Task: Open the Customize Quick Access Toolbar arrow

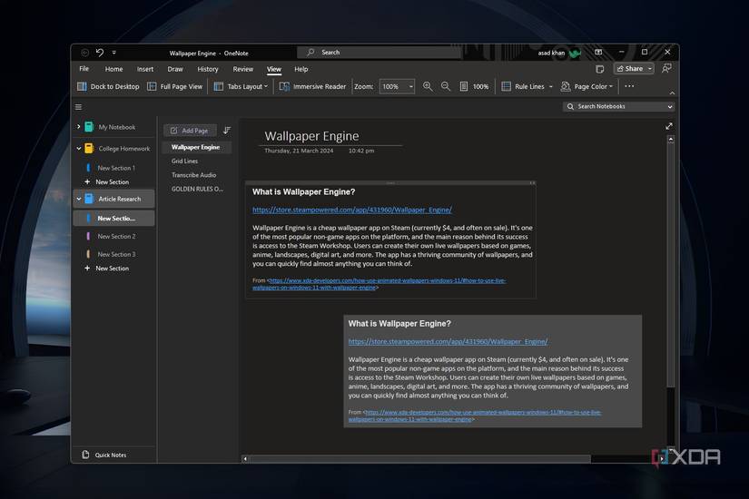Action: coord(114,53)
